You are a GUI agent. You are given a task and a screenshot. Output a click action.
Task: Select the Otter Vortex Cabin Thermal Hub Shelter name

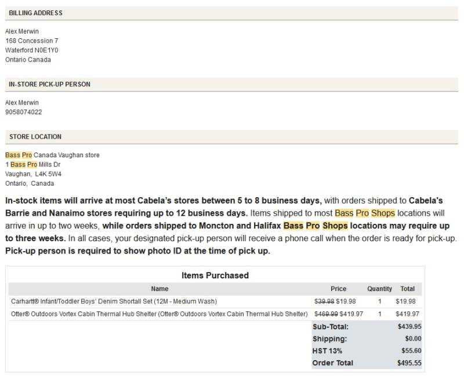pos(159,314)
